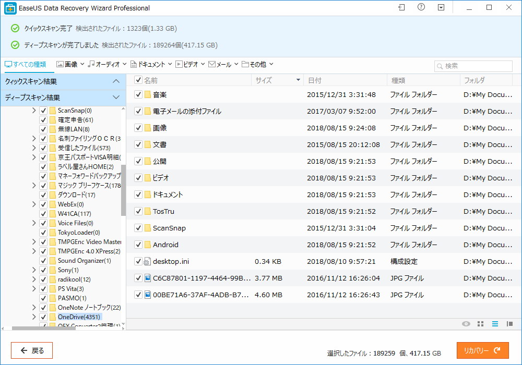Select the すべての種類 filter tab

click(26, 64)
